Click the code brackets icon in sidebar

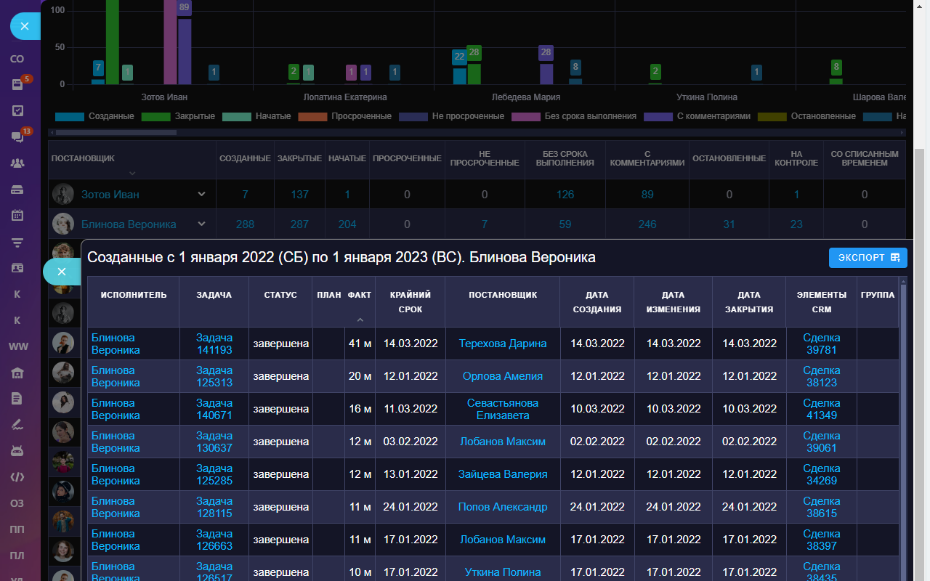pos(17,477)
